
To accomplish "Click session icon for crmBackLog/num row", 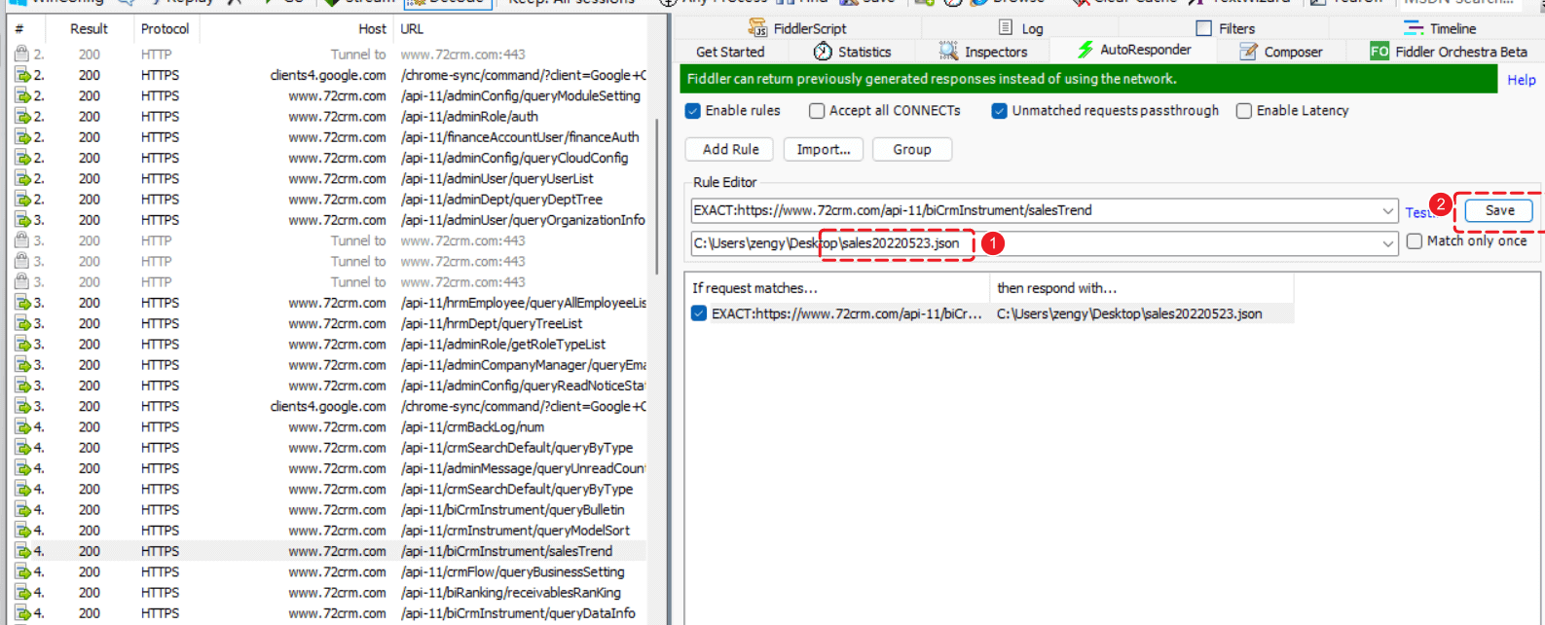I will tap(22, 426).
